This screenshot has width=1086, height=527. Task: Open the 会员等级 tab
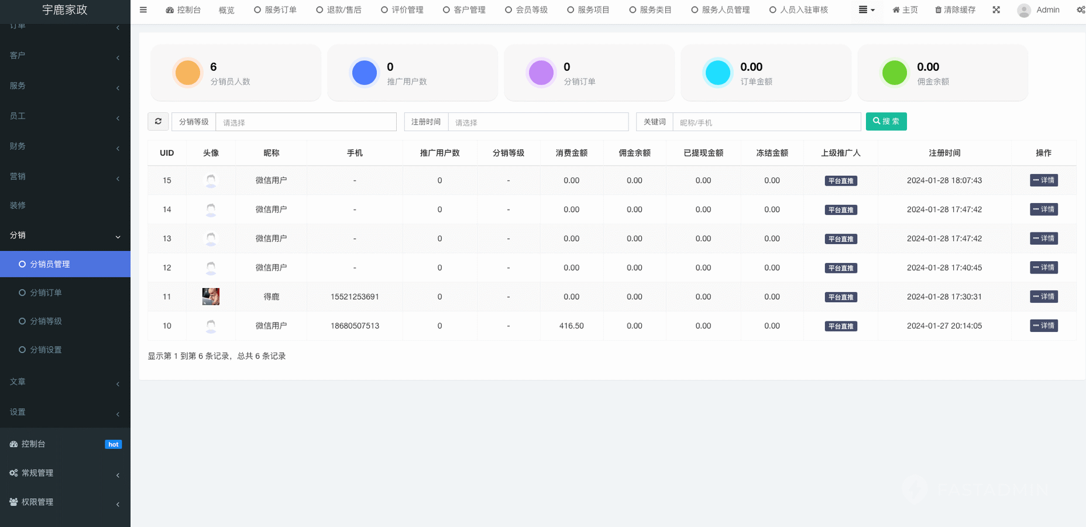(x=526, y=10)
